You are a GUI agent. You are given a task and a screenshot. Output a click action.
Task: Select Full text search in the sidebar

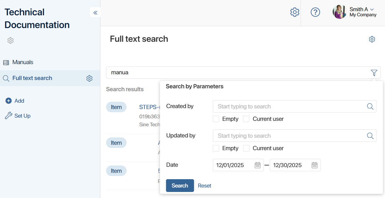click(x=32, y=78)
